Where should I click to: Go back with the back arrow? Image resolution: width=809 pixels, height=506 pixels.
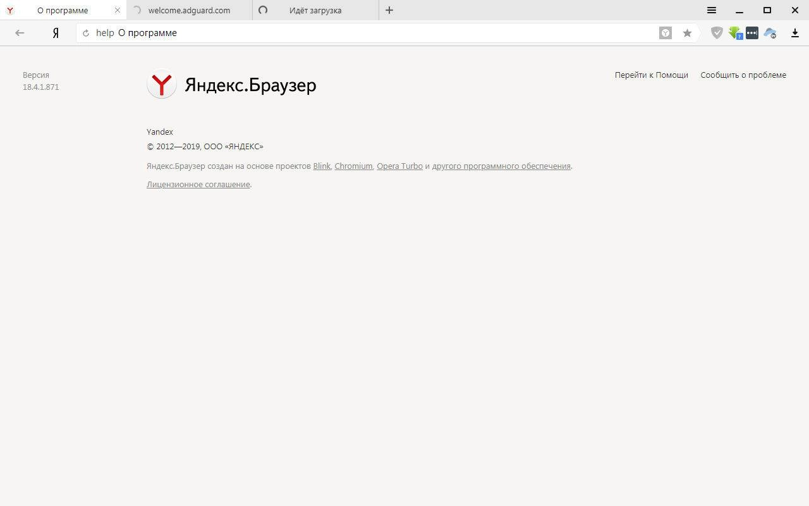tap(20, 33)
